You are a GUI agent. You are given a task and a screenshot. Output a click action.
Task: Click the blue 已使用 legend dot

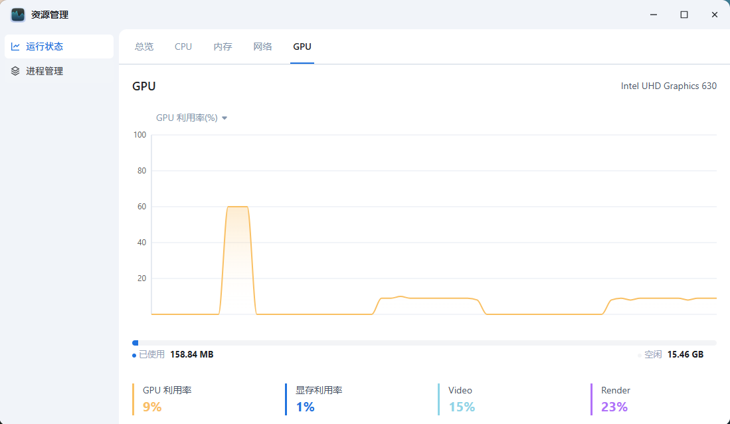click(134, 356)
